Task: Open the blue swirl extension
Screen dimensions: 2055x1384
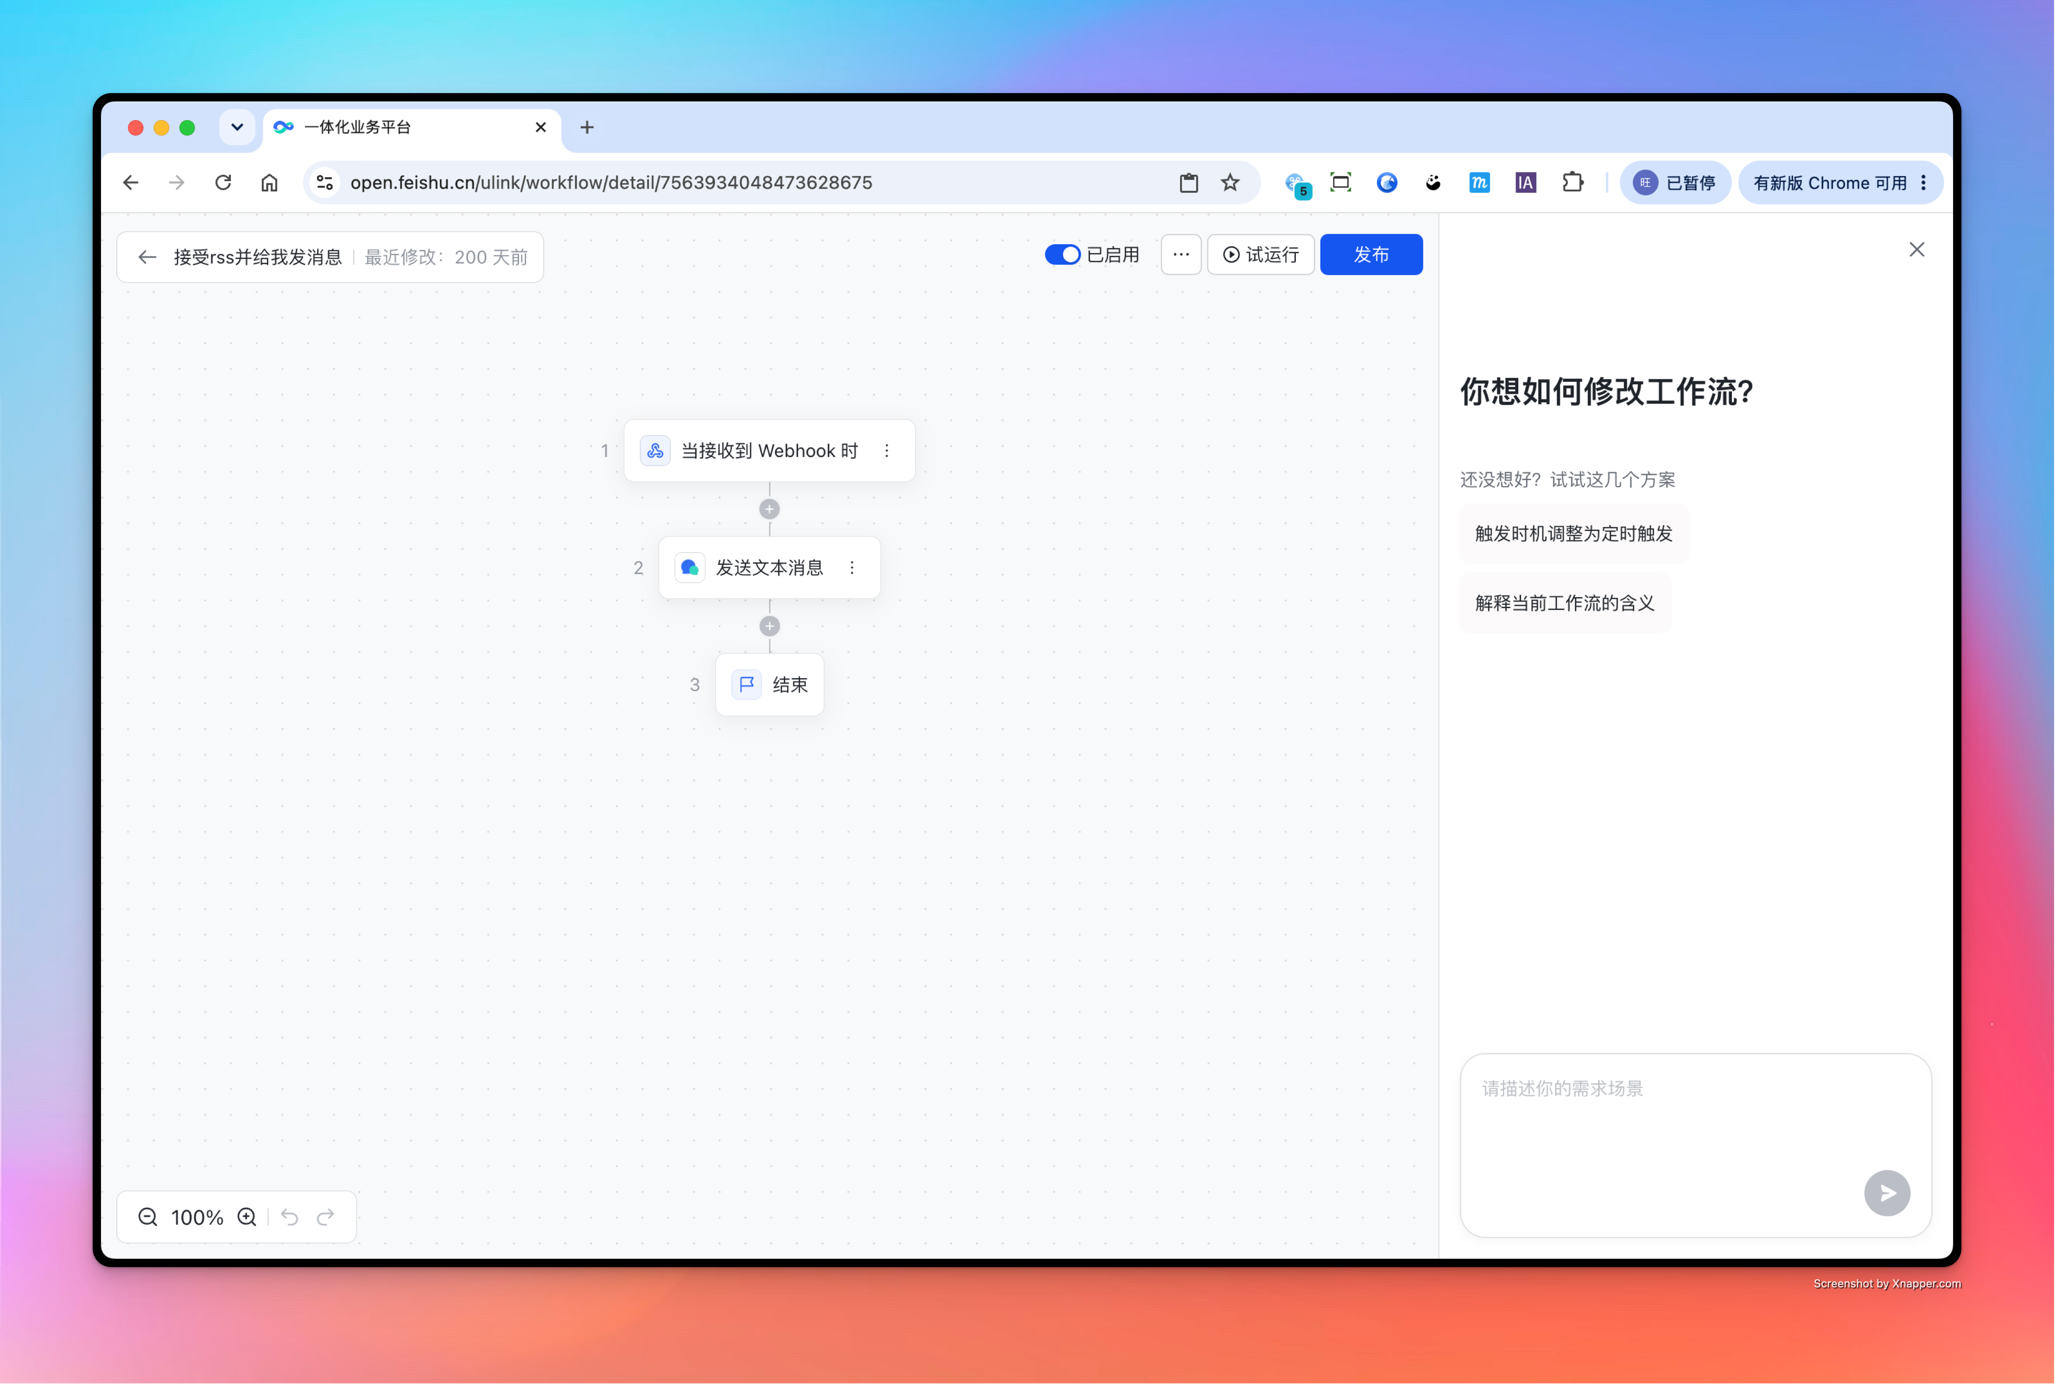Action: [x=1387, y=183]
